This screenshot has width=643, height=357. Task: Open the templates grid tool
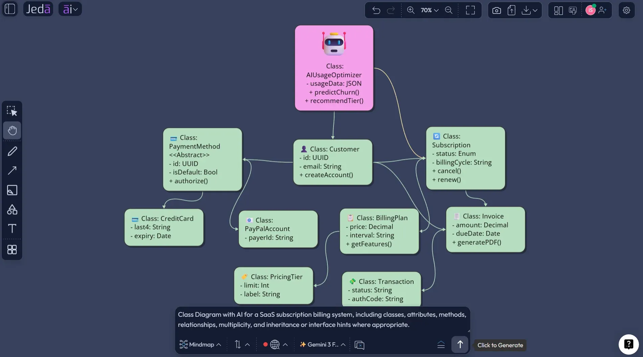click(12, 250)
